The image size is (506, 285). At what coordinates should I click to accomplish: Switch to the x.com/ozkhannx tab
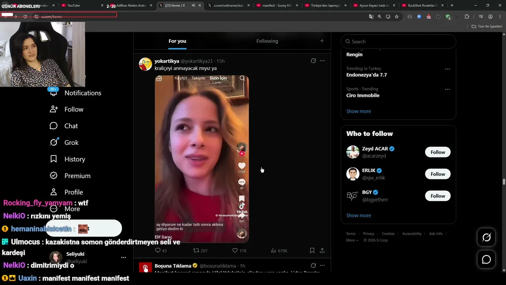228,6
